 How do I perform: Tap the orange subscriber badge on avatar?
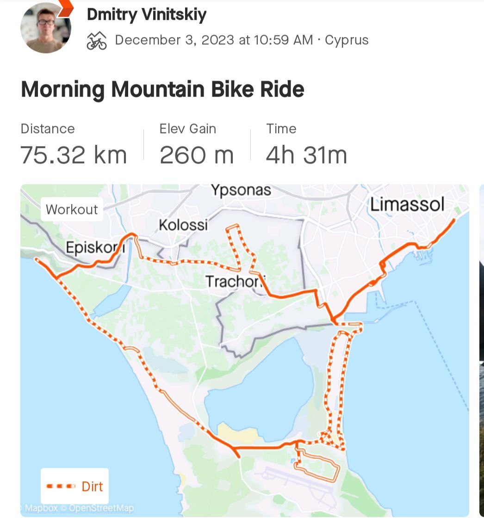[x=65, y=7]
